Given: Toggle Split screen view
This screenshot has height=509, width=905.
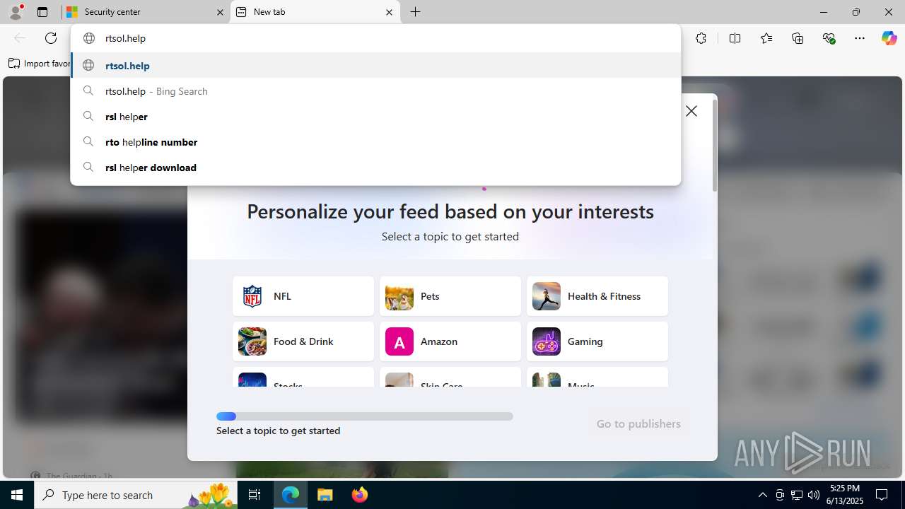Looking at the screenshot, I should pyautogui.click(x=735, y=38).
